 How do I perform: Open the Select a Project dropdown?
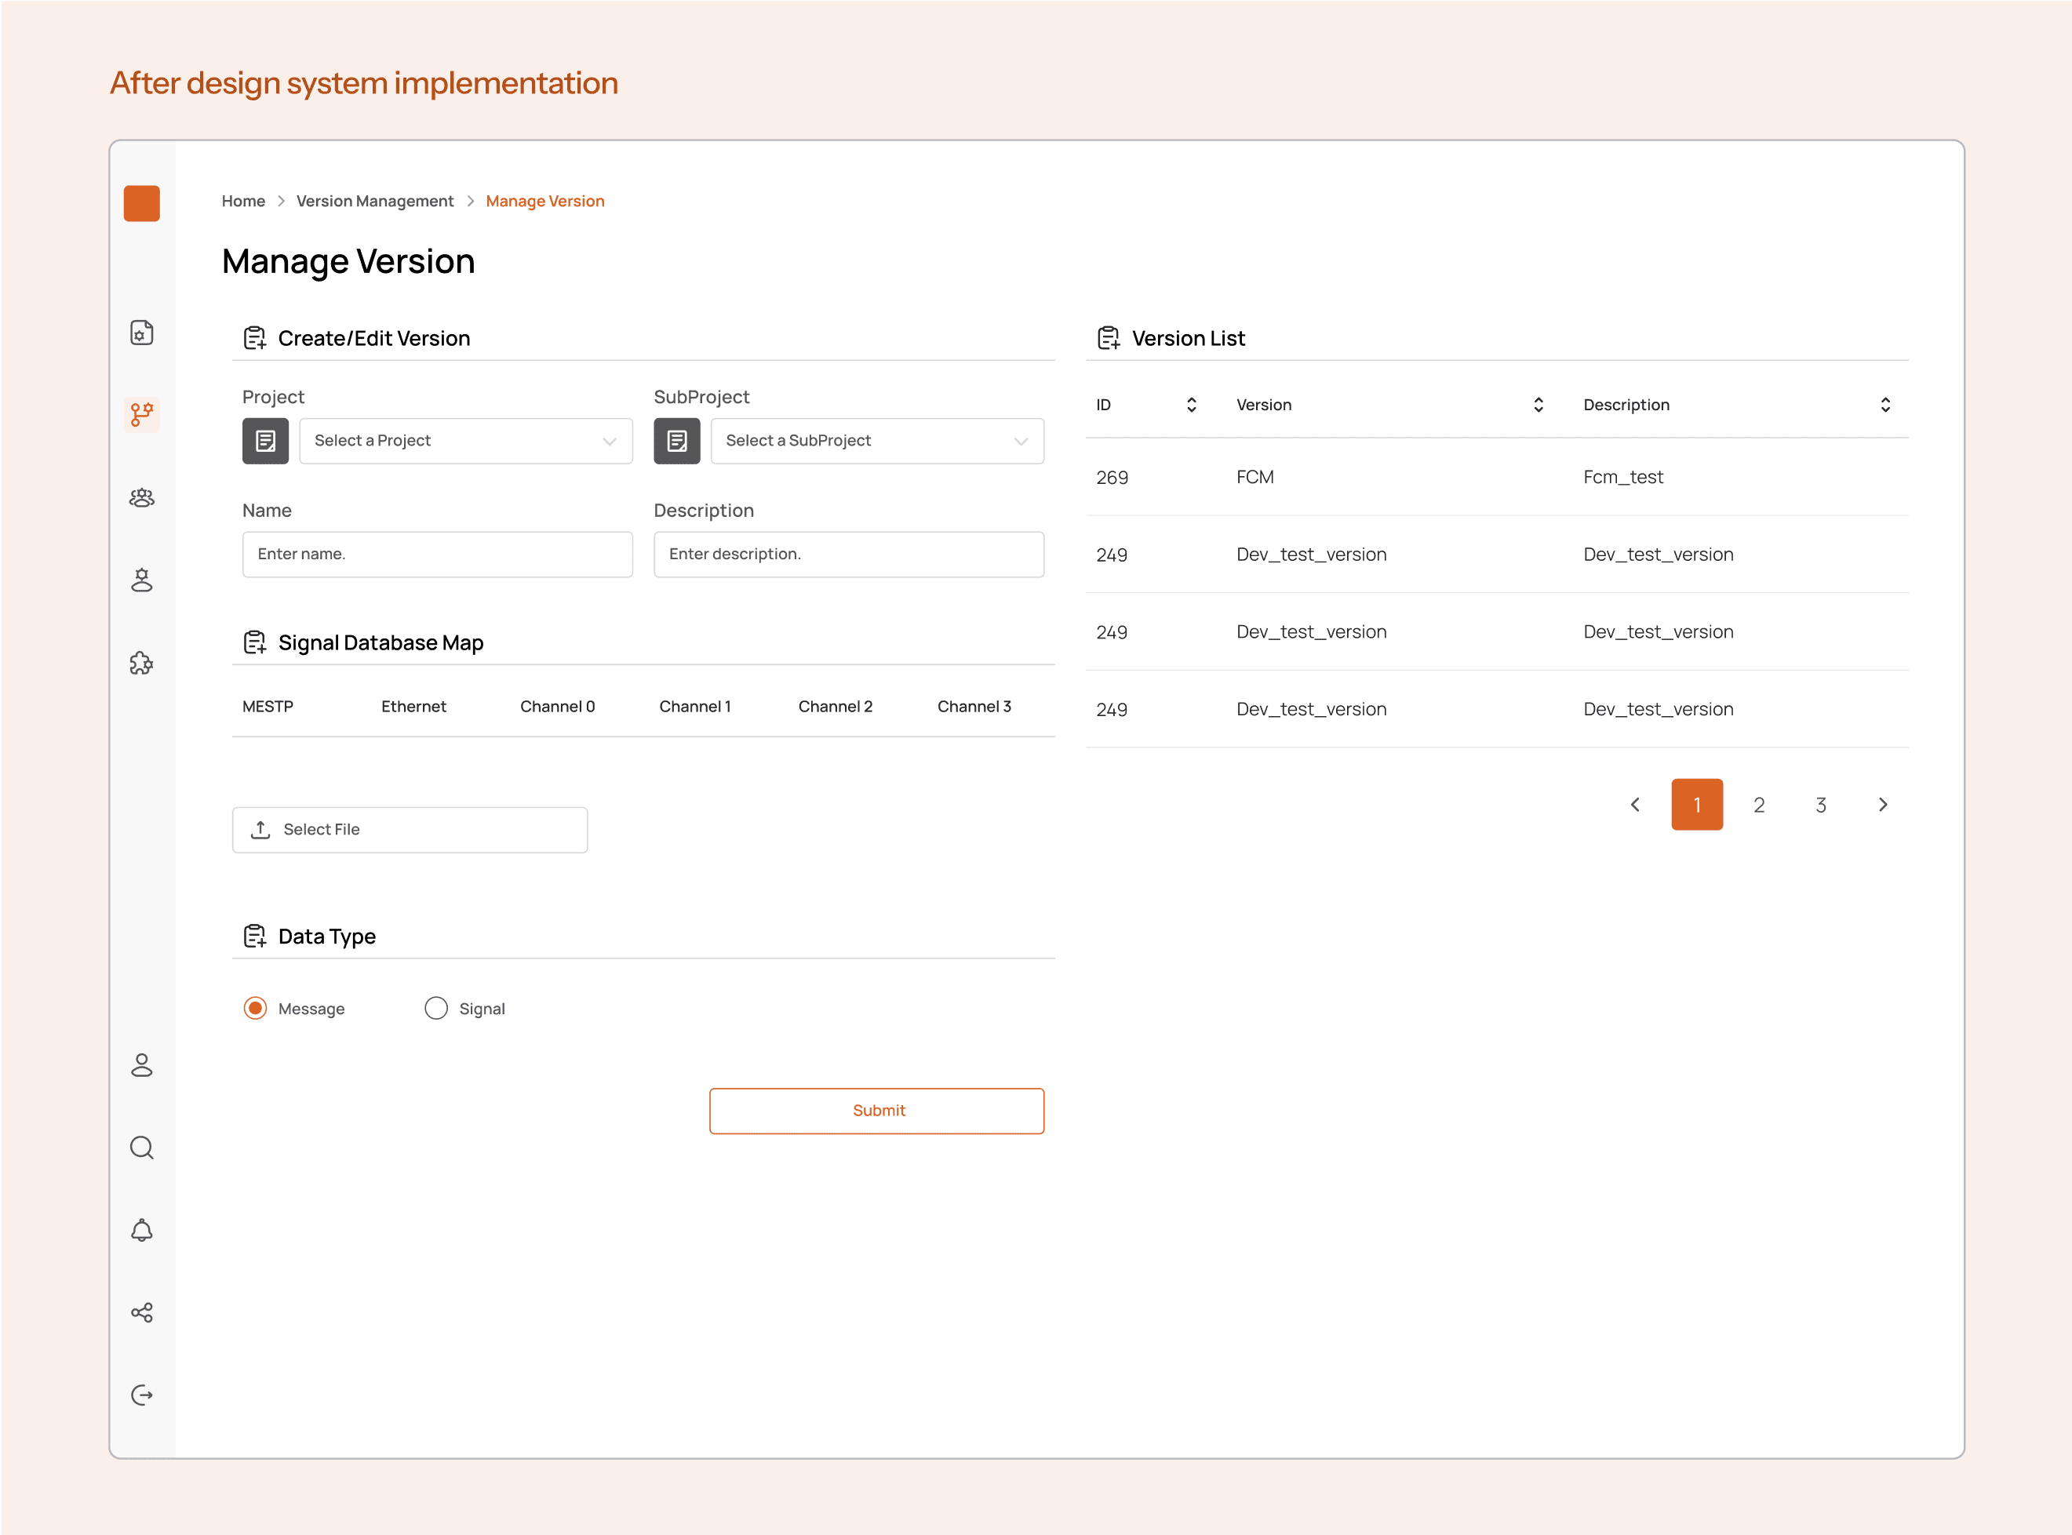(x=465, y=441)
